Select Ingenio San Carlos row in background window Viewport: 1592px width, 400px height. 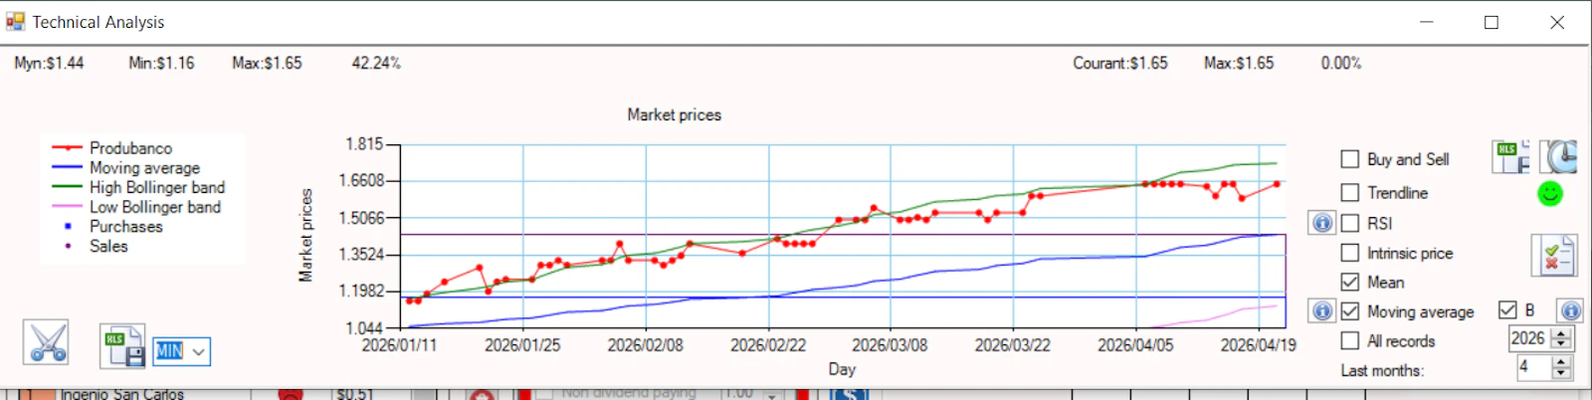click(x=121, y=394)
